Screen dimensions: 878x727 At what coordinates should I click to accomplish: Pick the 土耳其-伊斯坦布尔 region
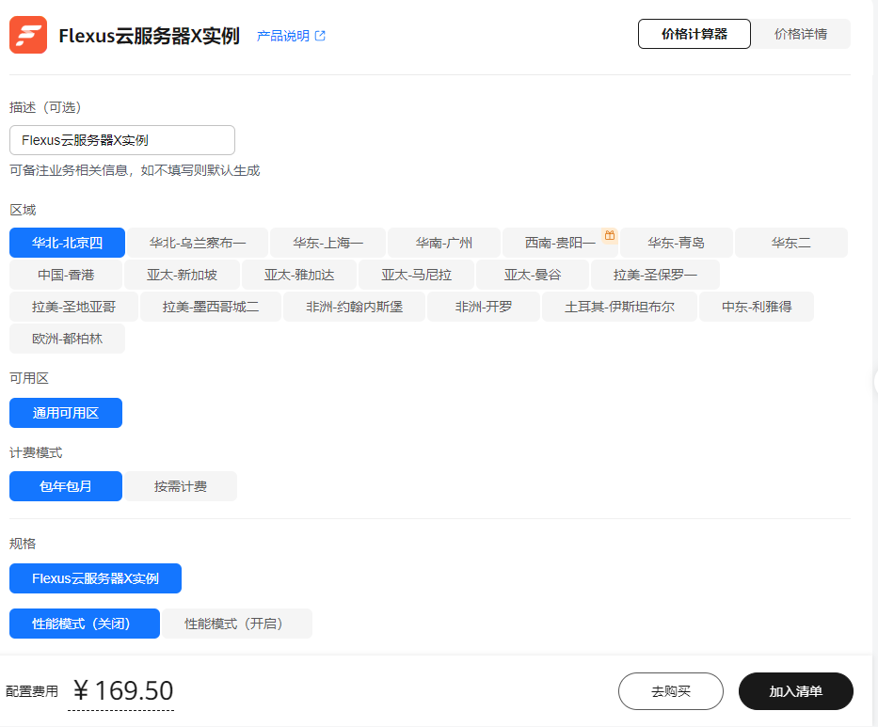620,307
